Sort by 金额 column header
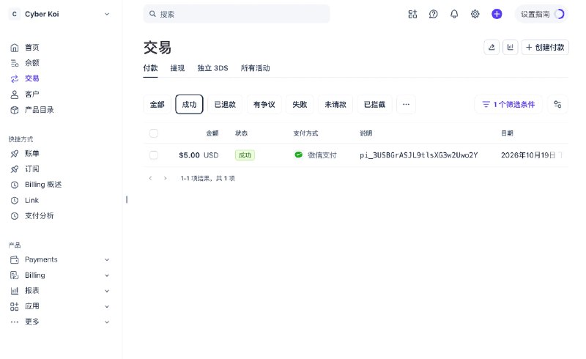 (x=212, y=133)
